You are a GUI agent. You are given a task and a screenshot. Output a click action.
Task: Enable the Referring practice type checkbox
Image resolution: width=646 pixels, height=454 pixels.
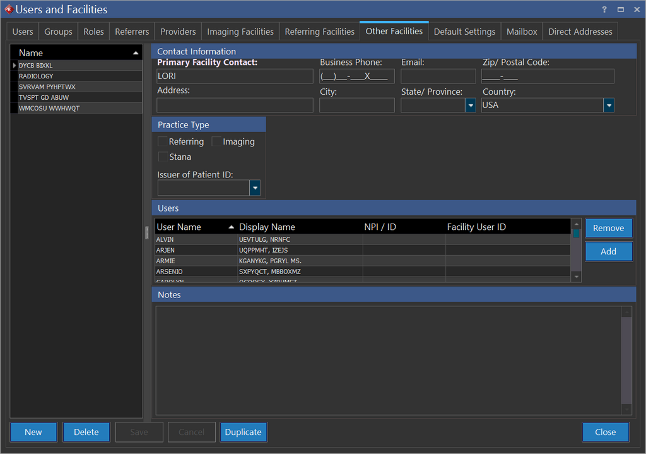tap(163, 142)
